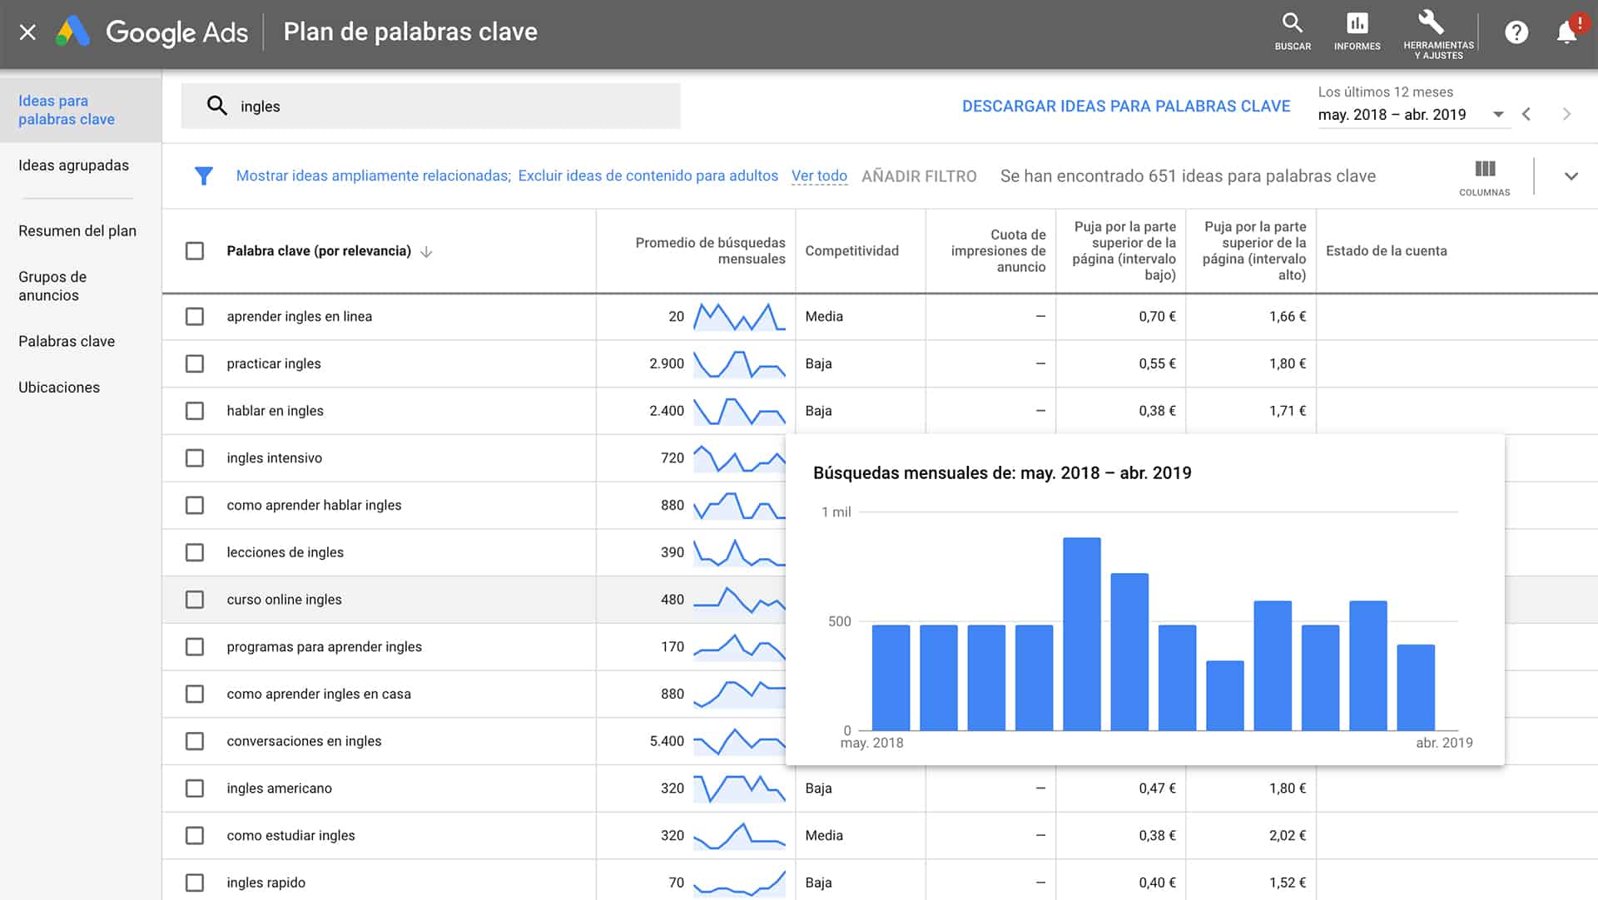This screenshot has height=900, width=1598.
Task: Click the help question mark icon
Action: pyautogui.click(x=1516, y=32)
